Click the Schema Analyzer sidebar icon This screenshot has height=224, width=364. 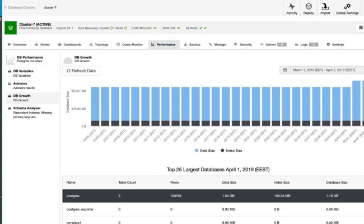click(x=10, y=108)
